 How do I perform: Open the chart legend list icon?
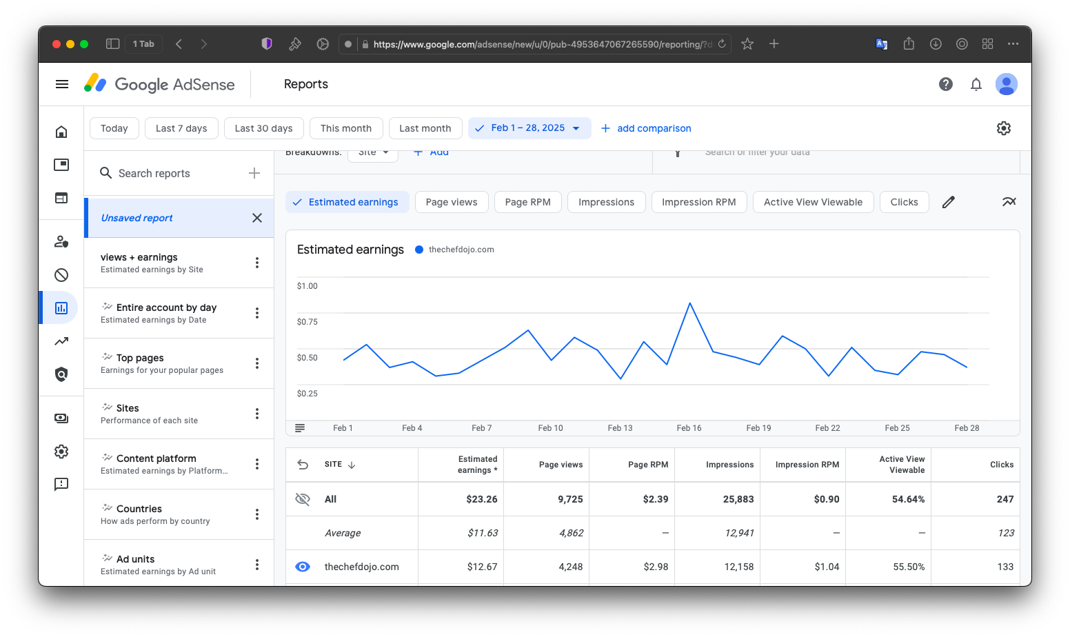tap(300, 428)
